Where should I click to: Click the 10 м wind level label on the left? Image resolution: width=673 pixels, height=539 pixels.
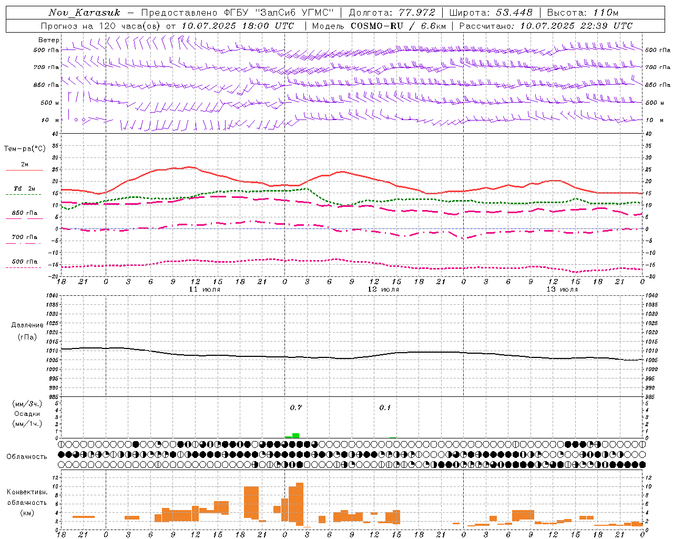50,121
